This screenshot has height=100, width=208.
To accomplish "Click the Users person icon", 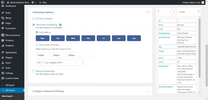I will tap(3, 63).
